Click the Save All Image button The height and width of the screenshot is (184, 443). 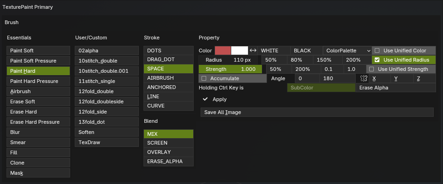pyautogui.click(x=317, y=112)
